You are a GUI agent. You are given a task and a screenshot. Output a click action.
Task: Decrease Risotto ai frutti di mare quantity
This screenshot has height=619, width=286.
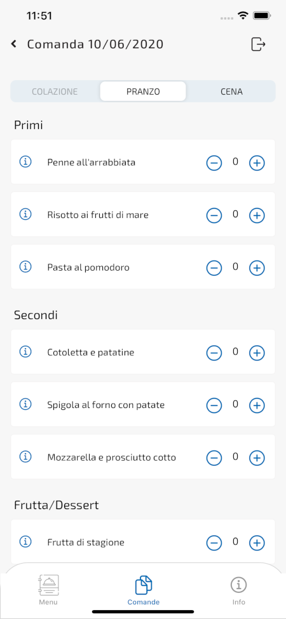(214, 215)
